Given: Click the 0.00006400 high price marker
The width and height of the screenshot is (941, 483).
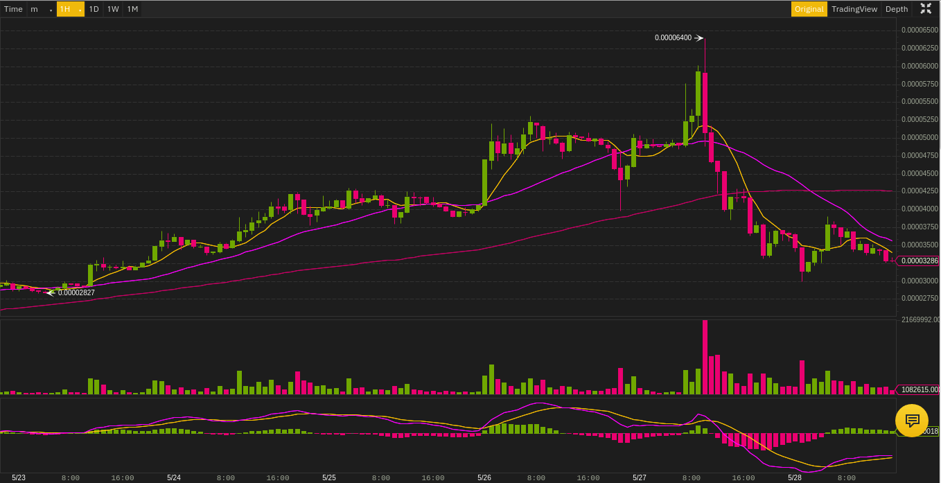Looking at the screenshot, I should coord(673,38).
